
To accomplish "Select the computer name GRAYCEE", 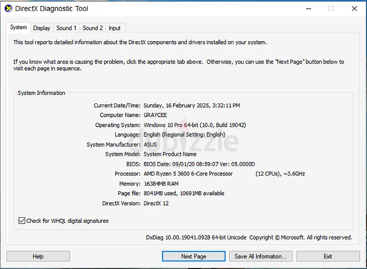I will tap(155, 115).
